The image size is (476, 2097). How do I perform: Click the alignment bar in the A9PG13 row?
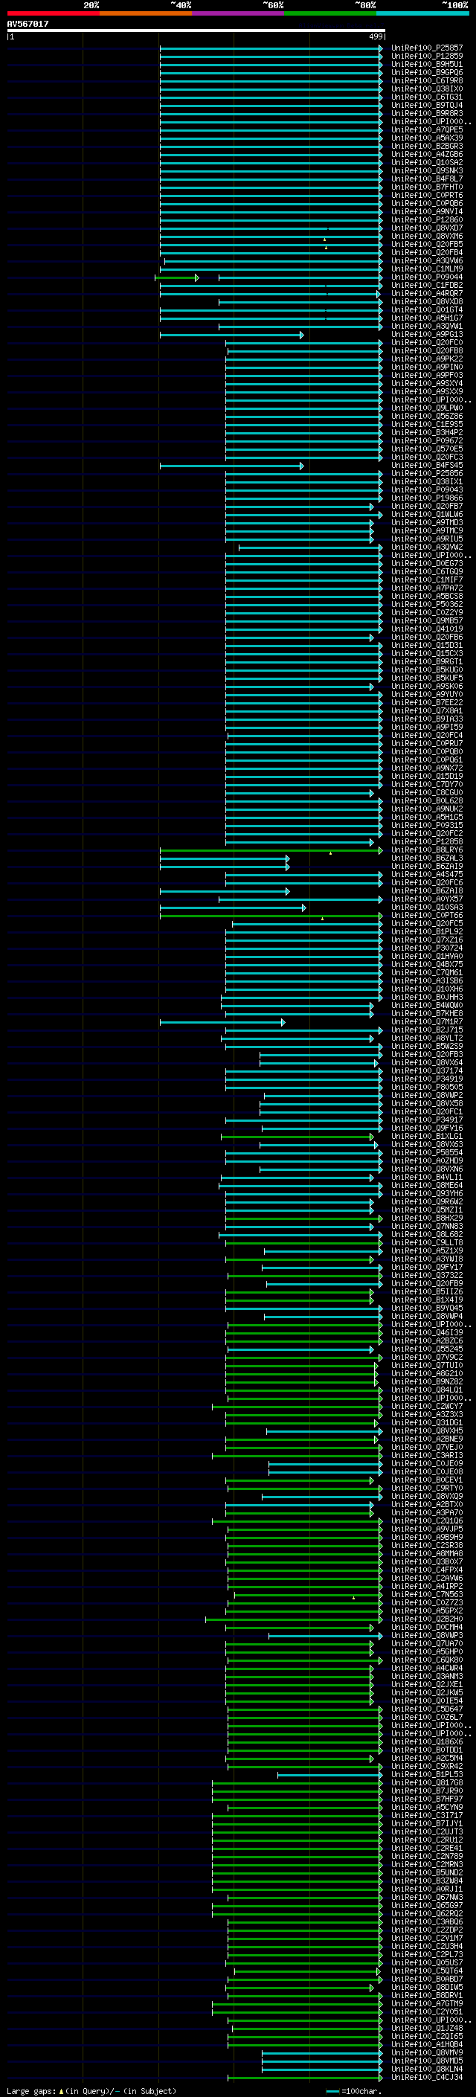tap(232, 335)
